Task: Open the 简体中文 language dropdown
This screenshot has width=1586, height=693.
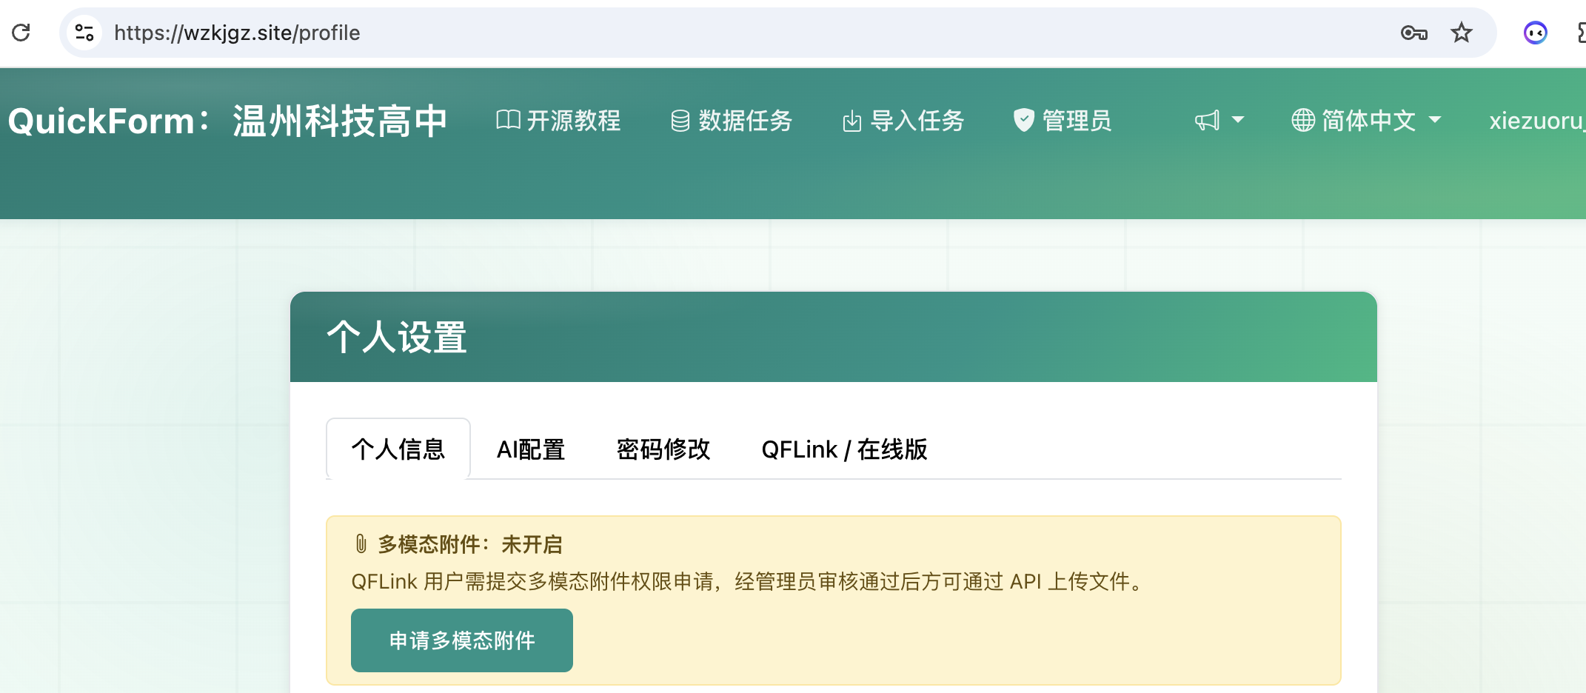Action: click(x=1366, y=121)
